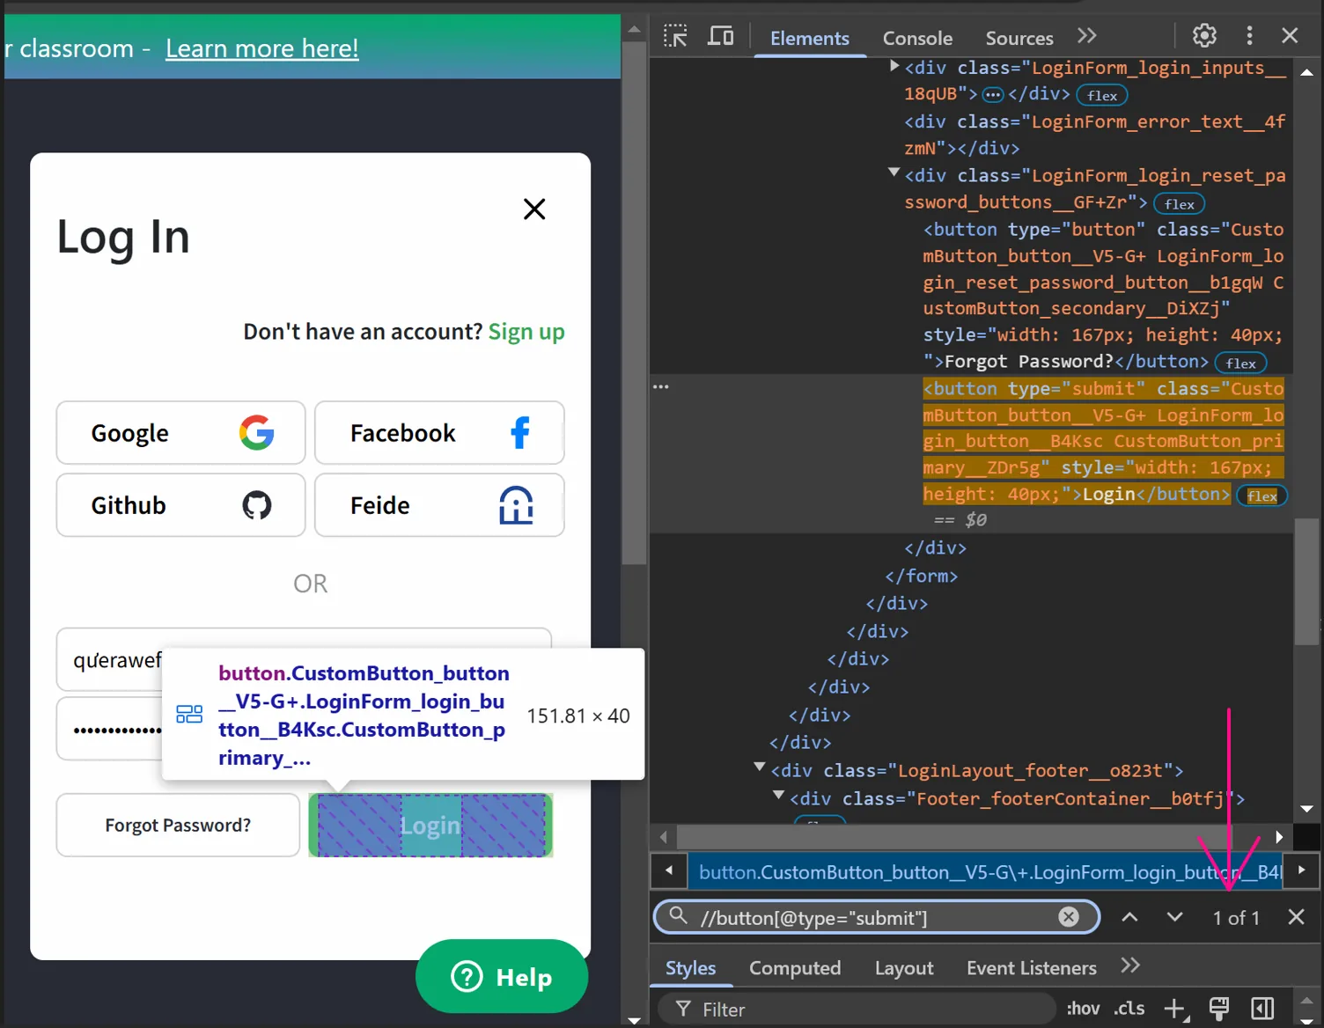Click the next search match chevron
1324x1028 pixels.
(x=1174, y=917)
